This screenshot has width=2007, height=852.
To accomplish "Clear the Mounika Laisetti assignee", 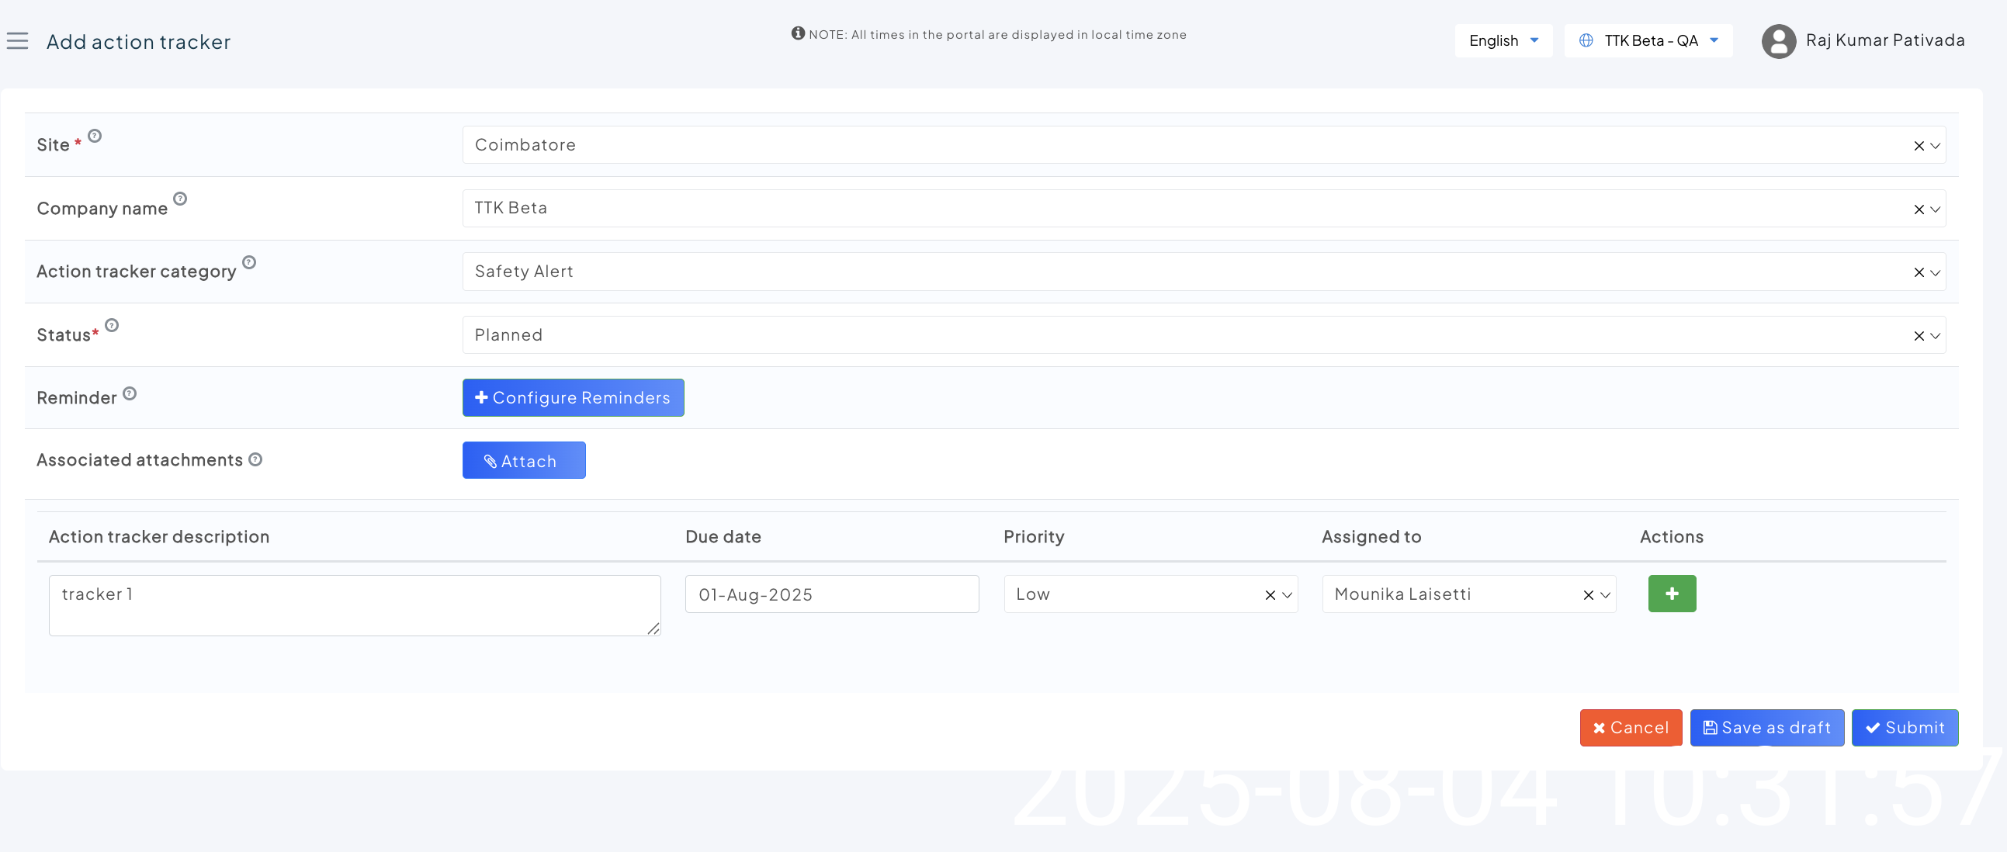I will 1588,595.
